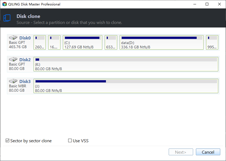Select the (C:) 127.69 GB partition

pos(83,42)
